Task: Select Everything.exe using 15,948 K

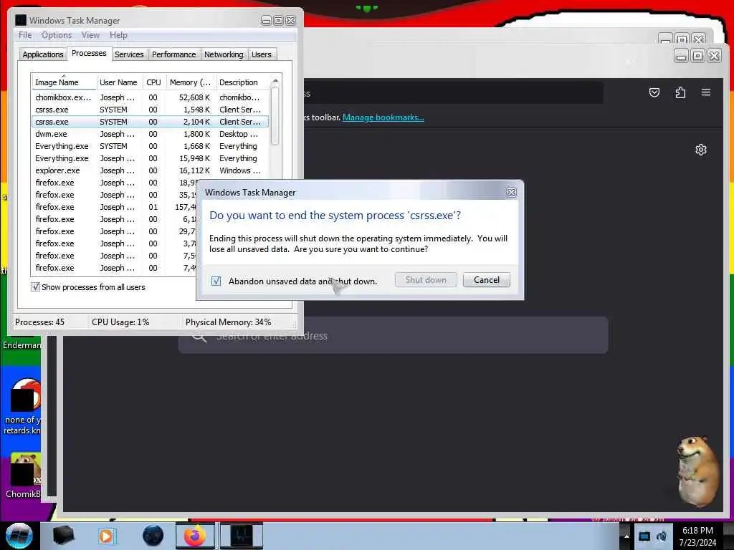Action: point(151,158)
